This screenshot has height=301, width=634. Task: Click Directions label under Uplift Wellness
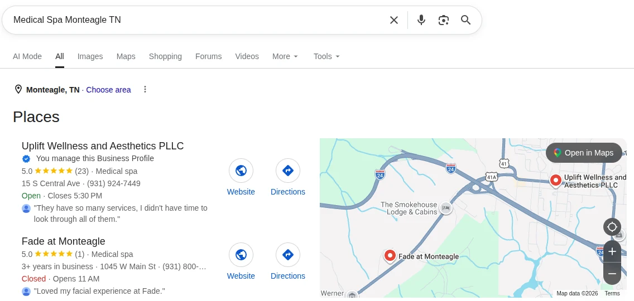pyautogui.click(x=288, y=192)
